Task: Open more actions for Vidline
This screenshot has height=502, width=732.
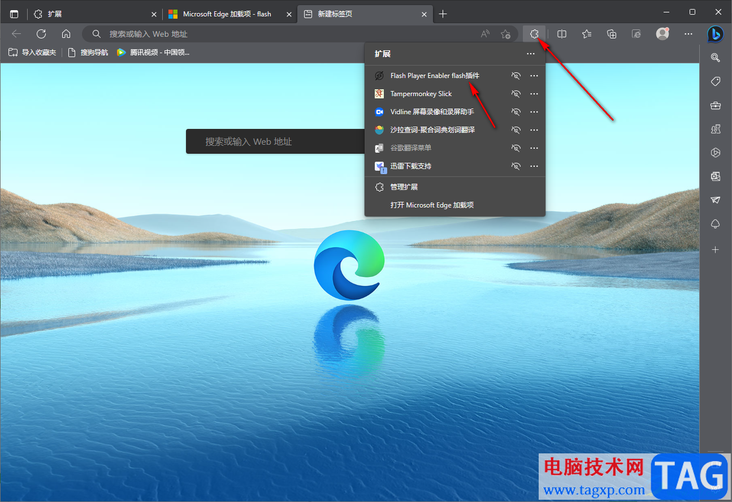Action: pos(534,112)
